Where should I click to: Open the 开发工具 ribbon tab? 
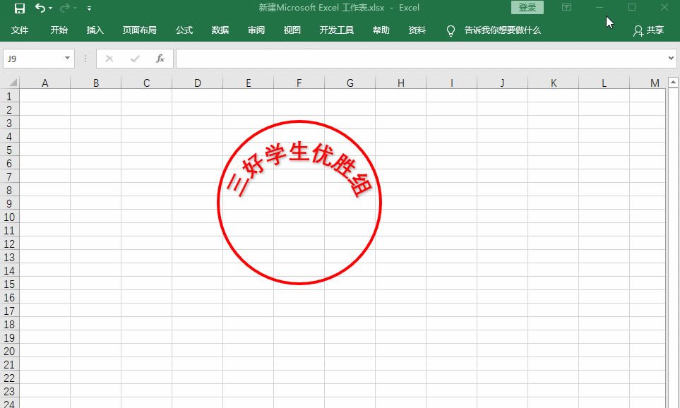pos(337,30)
